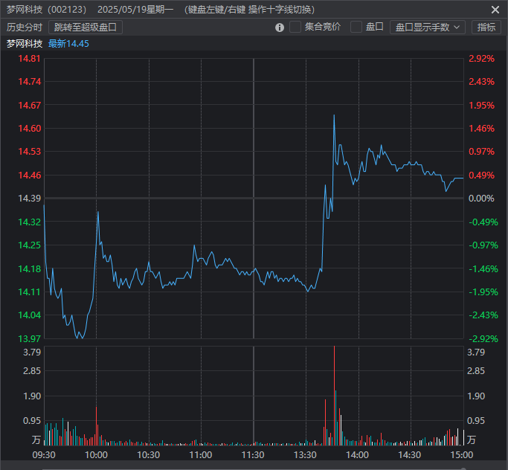Viewport: 508px width, 470px height.
Task: Click the 梦网科技 stock name below toolbar
Action: (25, 44)
